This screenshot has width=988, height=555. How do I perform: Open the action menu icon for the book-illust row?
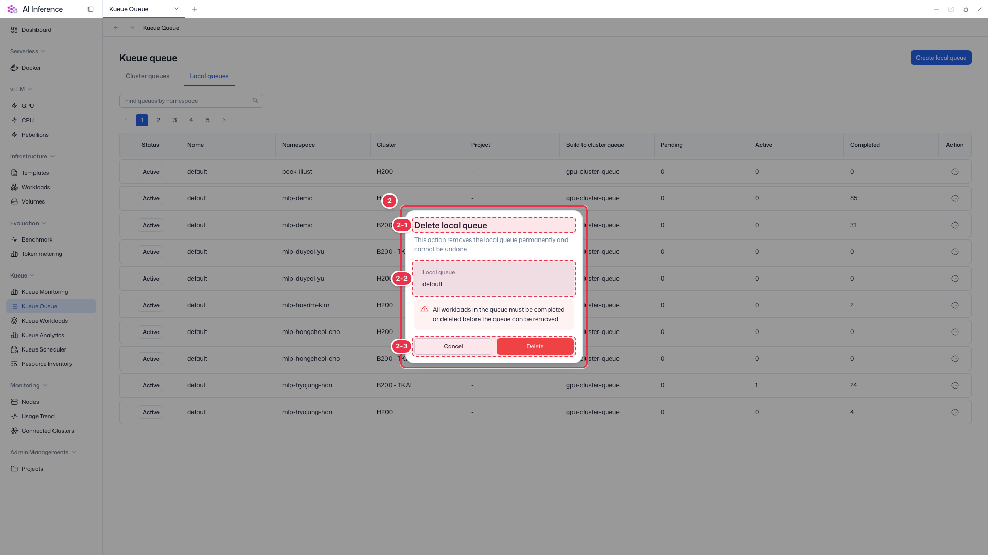click(x=955, y=172)
